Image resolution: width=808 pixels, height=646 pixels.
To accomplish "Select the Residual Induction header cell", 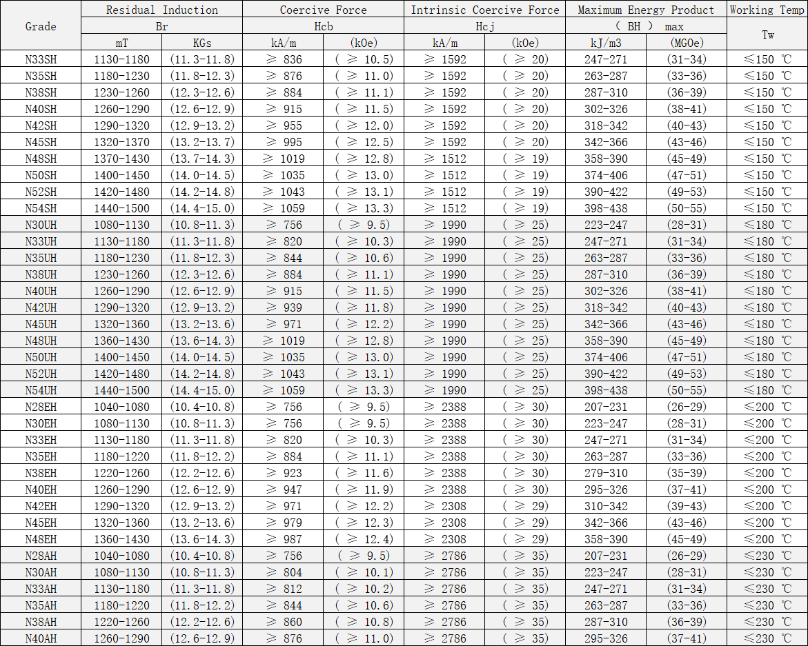I will pos(161,10).
